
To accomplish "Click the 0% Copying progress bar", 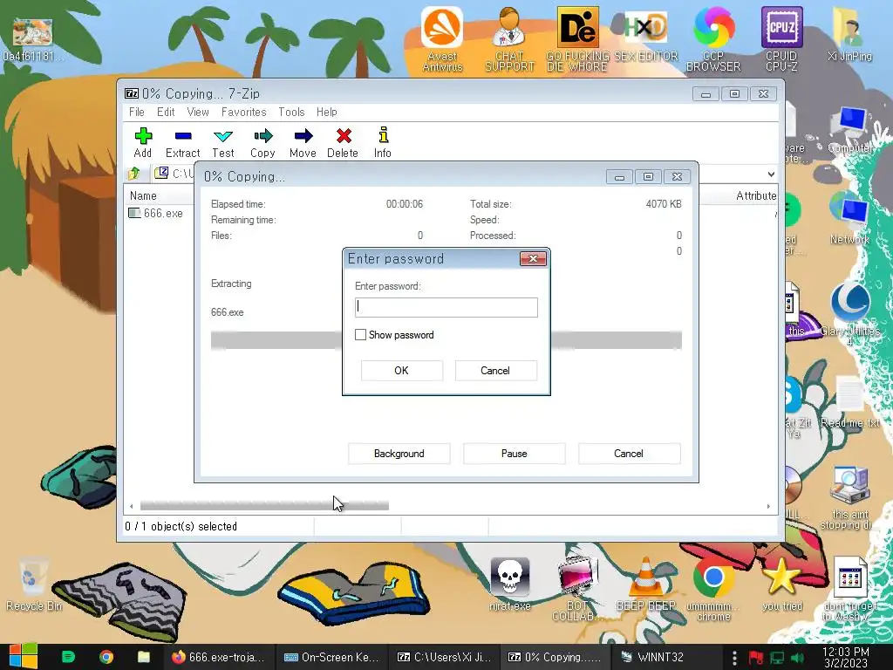I will point(446,340).
